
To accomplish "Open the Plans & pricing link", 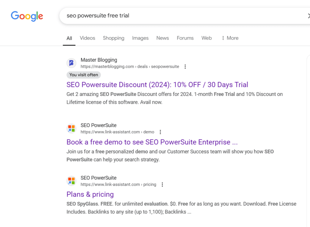I will pos(90,194).
